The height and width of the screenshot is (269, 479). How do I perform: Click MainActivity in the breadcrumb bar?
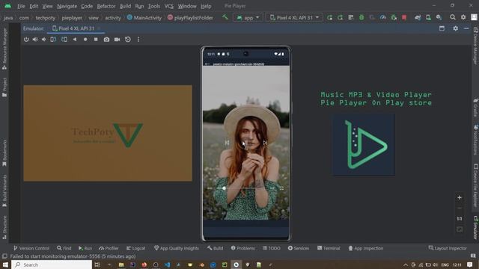click(144, 18)
